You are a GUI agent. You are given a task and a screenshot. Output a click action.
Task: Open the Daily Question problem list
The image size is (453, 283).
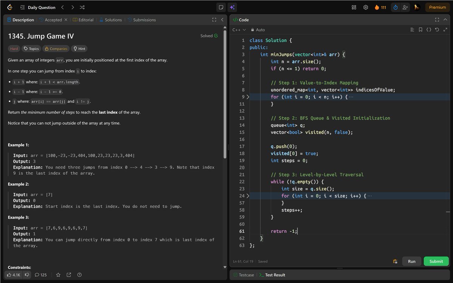coord(38,7)
